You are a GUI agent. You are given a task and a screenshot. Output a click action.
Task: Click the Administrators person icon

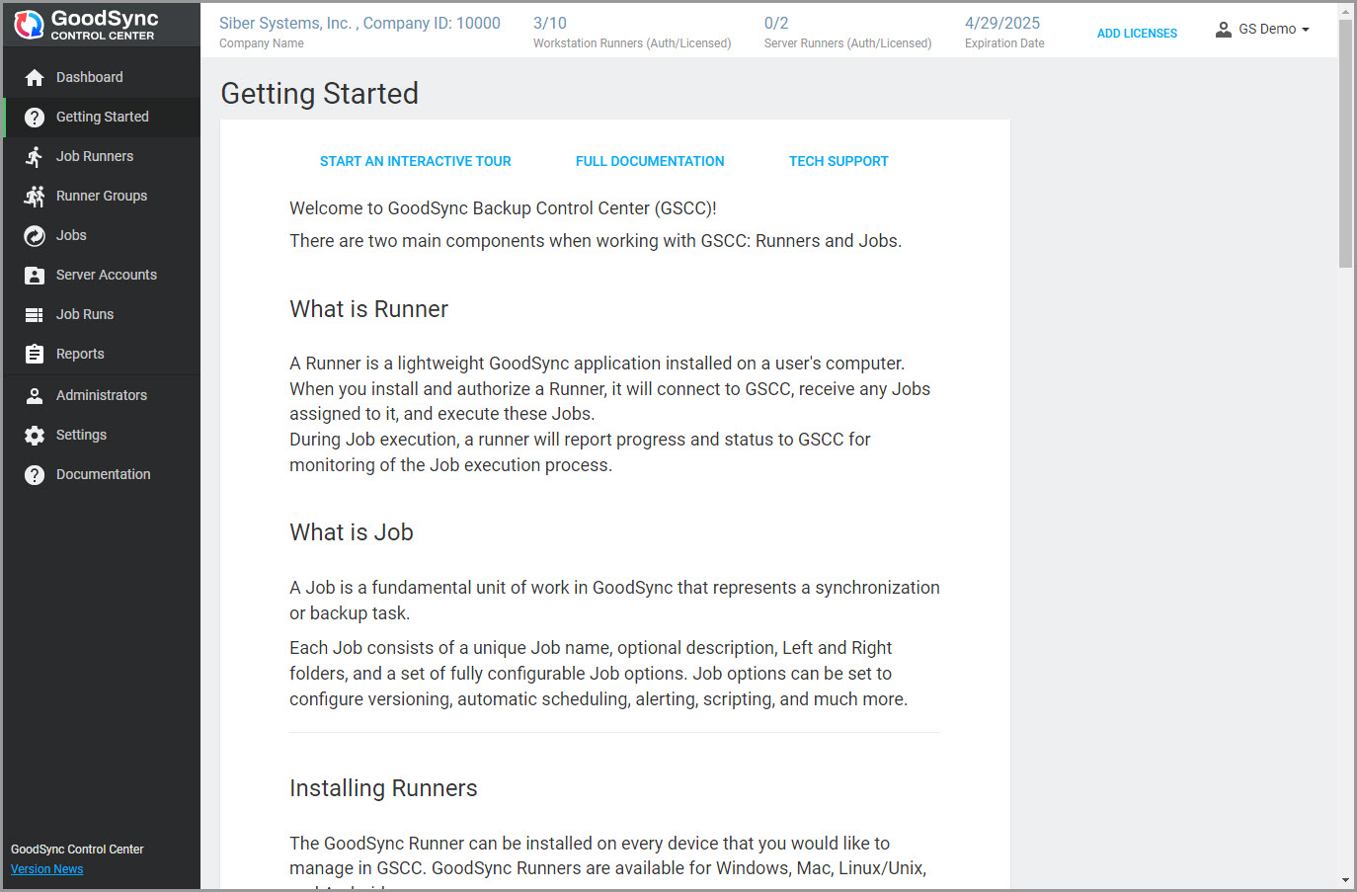[x=35, y=396]
